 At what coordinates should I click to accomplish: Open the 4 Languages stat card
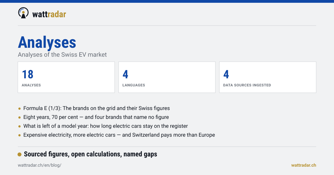tap(167, 77)
